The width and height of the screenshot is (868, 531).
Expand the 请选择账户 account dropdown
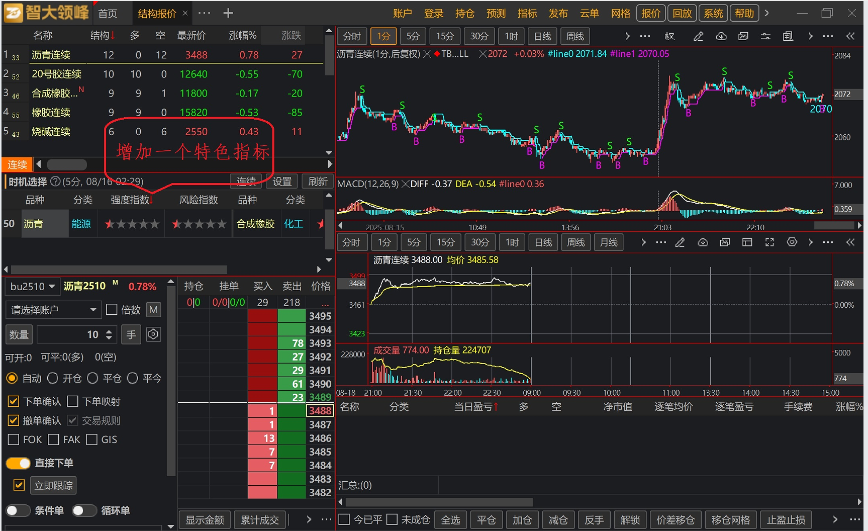(53, 310)
